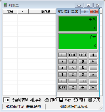This screenshot has height=112, width=105.
Task: Click the 000 row count field
Action: click(x=6, y=100)
